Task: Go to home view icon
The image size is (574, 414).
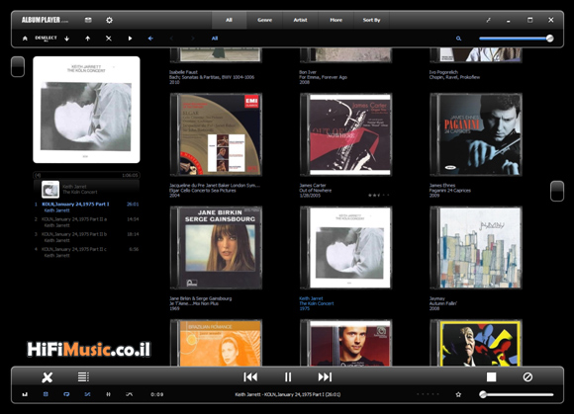Action: (25, 39)
